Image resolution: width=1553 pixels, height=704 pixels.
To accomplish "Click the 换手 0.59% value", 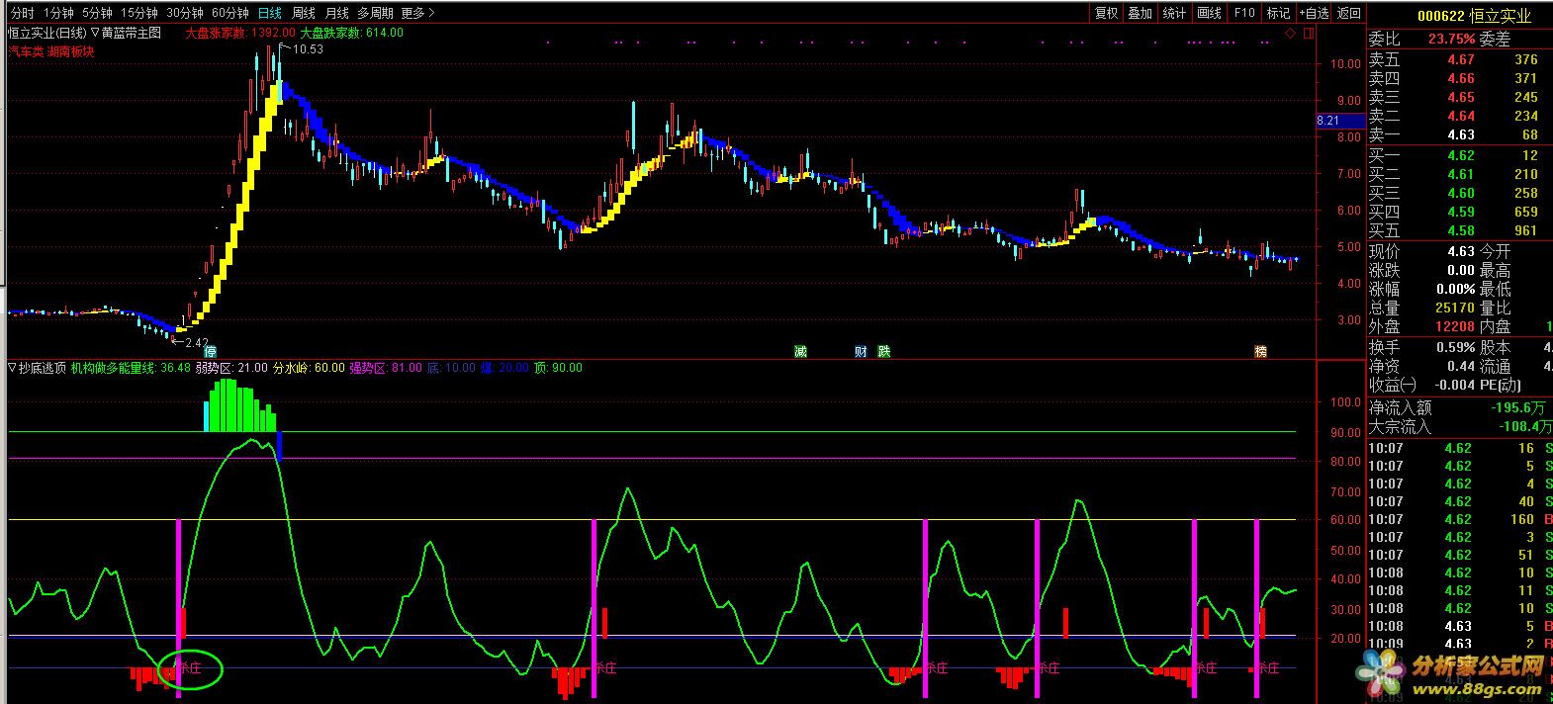I will 1455,347.
